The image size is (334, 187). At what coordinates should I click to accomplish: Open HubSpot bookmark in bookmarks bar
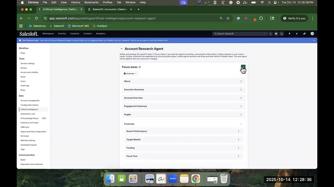click(x=100, y=26)
